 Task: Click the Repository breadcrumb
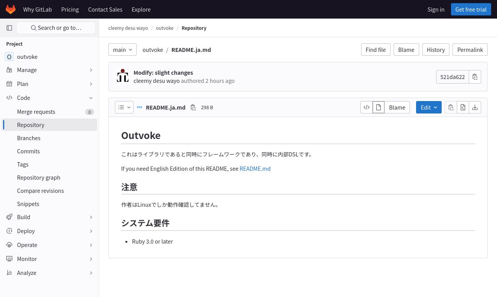[x=194, y=28]
